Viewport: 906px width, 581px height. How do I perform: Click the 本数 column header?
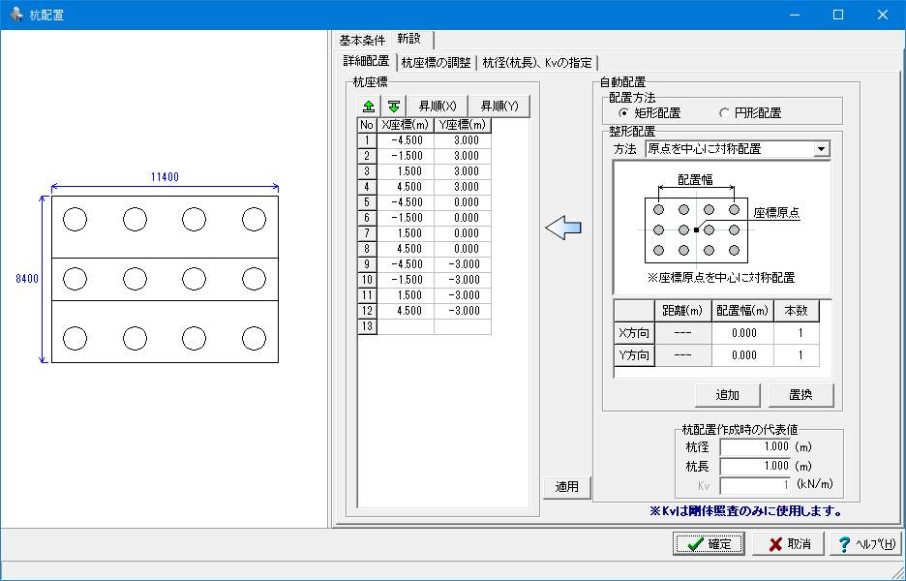797,311
